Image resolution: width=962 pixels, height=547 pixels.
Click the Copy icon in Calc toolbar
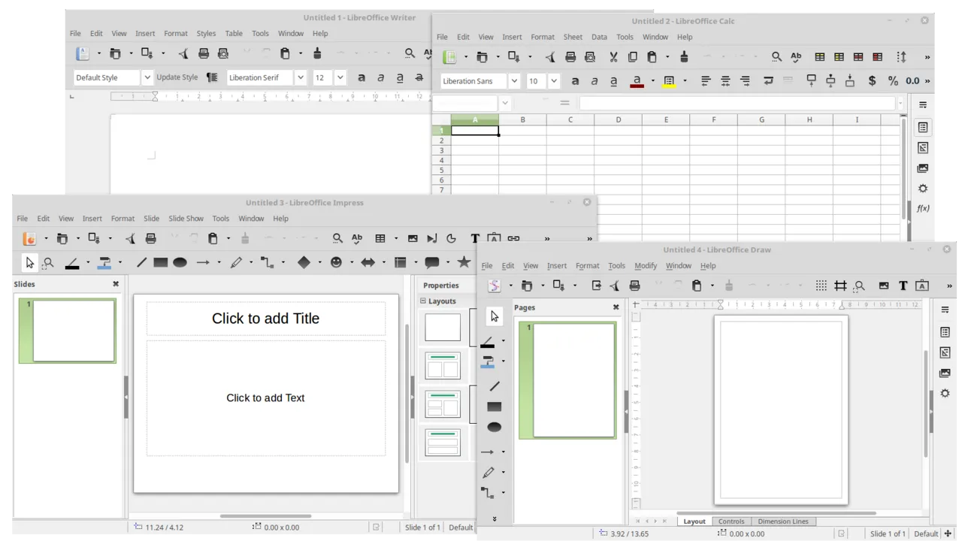[632, 56]
